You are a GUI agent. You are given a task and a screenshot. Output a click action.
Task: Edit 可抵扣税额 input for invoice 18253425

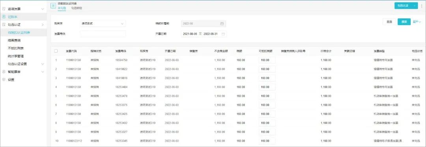[267, 114]
